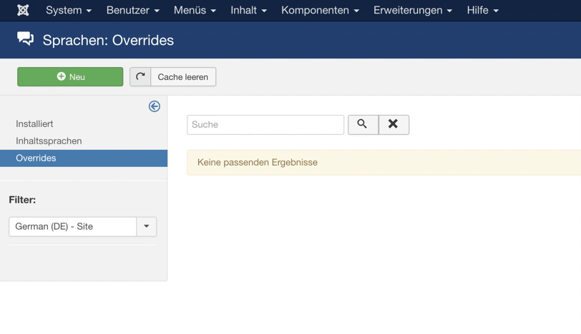The height and width of the screenshot is (334, 581).
Task: Click the speech bubbles languages icon
Action: 26,40
